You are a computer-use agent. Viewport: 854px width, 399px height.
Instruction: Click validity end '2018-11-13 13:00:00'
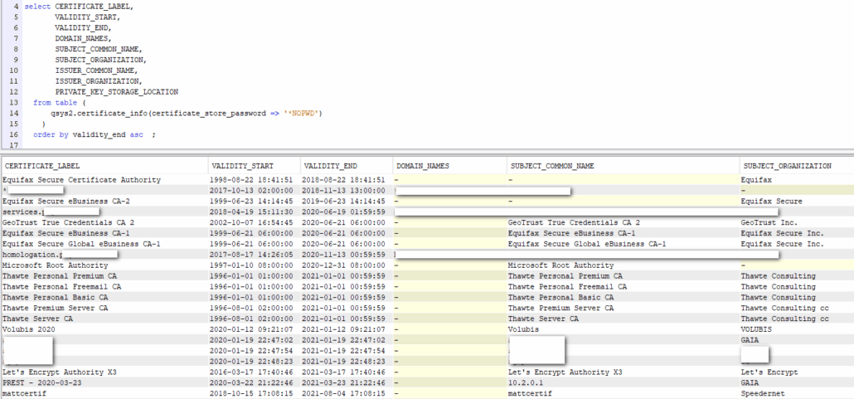[x=344, y=190]
